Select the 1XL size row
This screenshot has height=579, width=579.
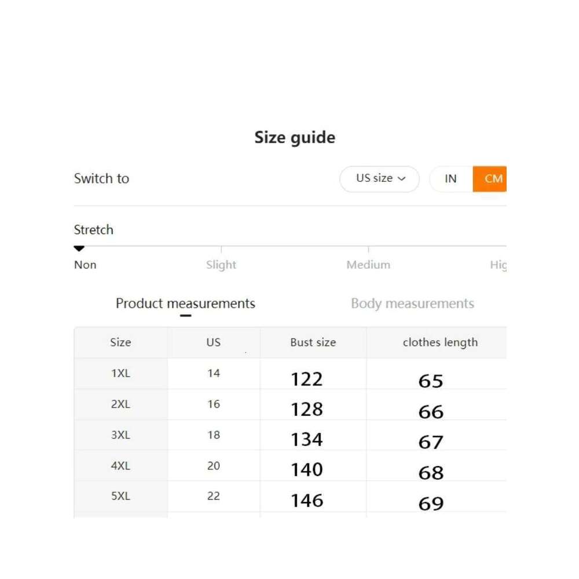(x=120, y=373)
